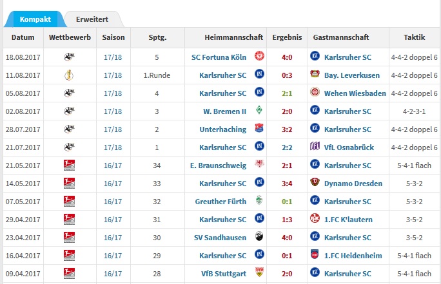This screenshot has height=284, width=441.
Task: Click SC Fortuna Köln club crest icon
Action: [259, 56]
